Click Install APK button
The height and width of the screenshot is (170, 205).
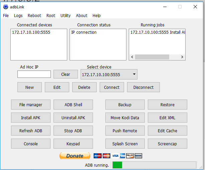[31, 118]
